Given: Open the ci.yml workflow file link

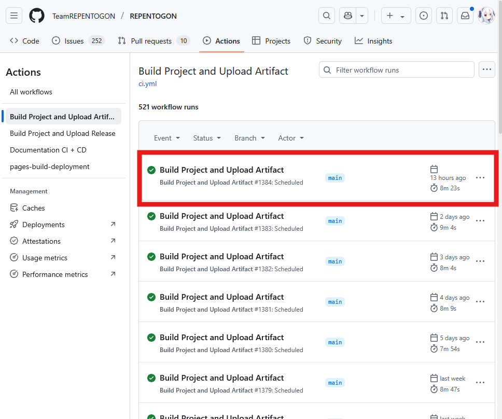Looking at the screenshot, I should 148,83.
